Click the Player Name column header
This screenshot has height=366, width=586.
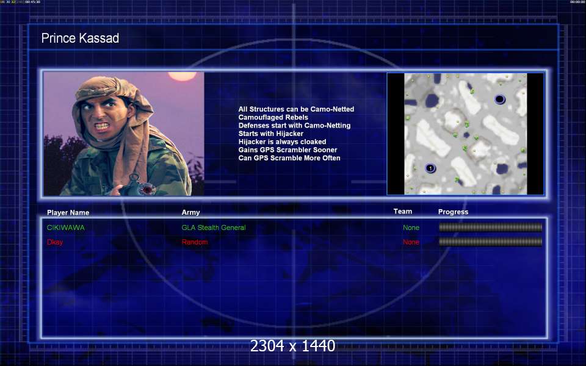(68, 213)
